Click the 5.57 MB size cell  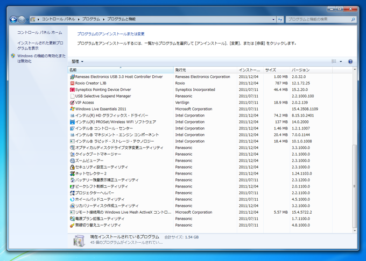click(x=281, y=212)
